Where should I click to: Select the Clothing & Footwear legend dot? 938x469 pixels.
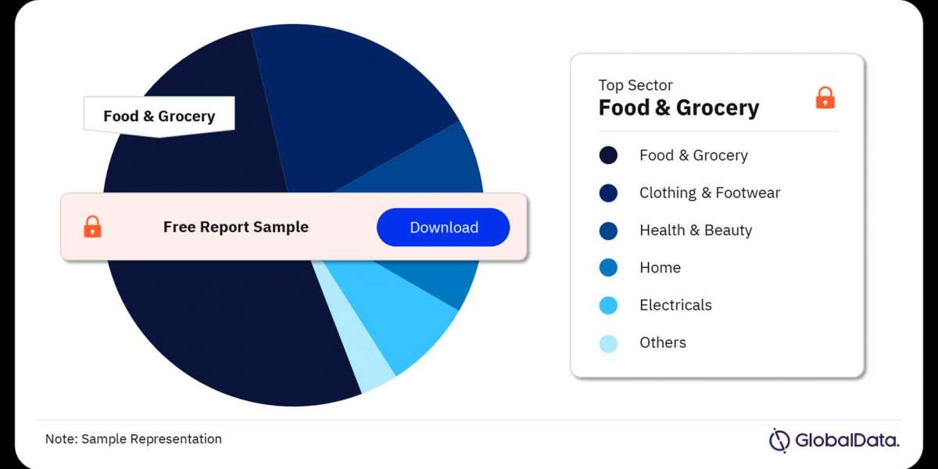(x=608, y=193)
